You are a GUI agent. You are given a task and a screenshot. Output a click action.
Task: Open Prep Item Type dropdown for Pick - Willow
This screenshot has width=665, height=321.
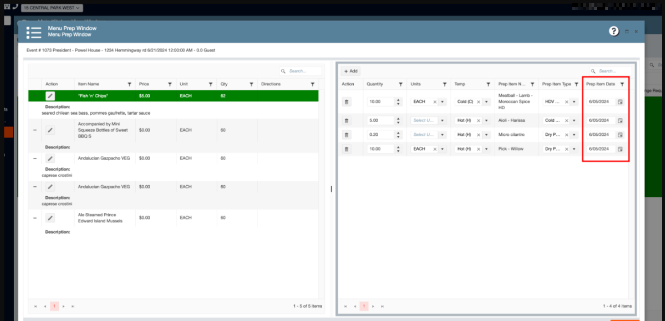(x=574, y=149)
